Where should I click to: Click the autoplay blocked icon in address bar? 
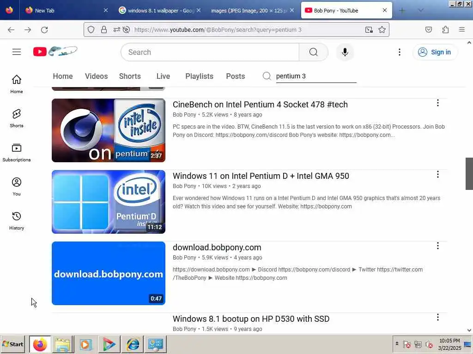coord(127,29)
